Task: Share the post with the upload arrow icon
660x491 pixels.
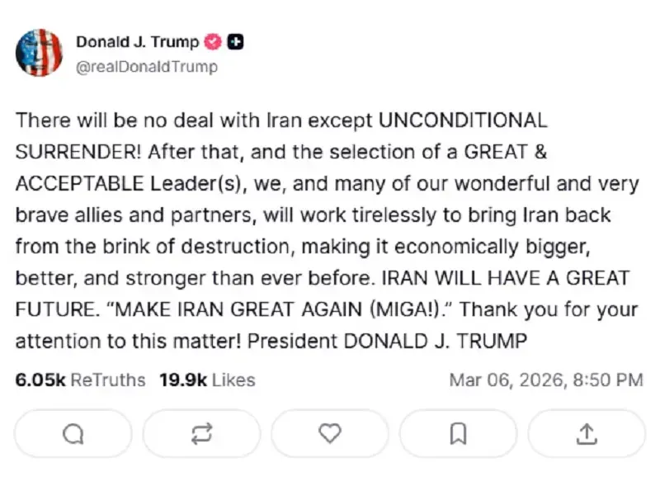Action: pos(586,433)
